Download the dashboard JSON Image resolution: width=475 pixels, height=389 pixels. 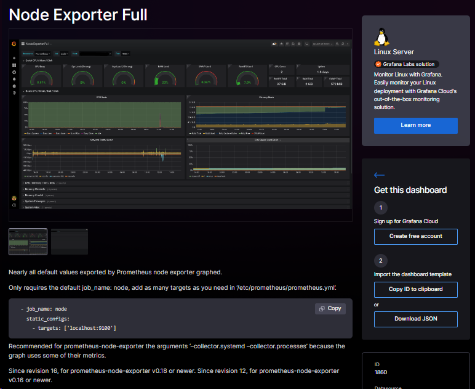coord(416,319)
